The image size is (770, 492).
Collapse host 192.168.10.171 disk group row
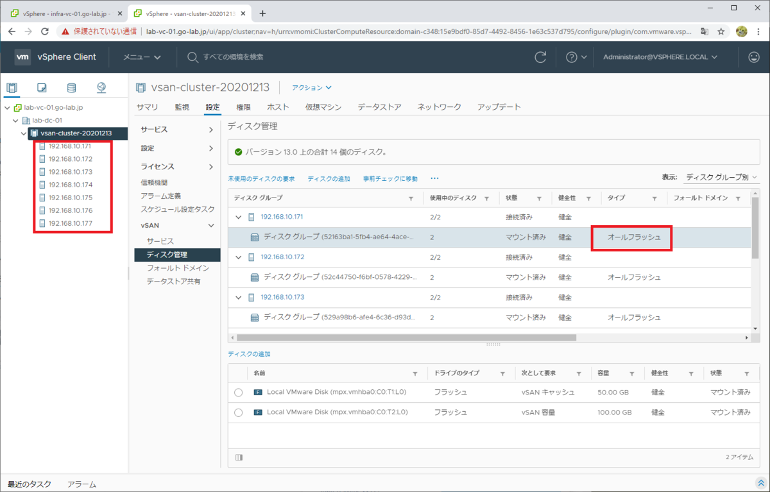coord(239,217)
